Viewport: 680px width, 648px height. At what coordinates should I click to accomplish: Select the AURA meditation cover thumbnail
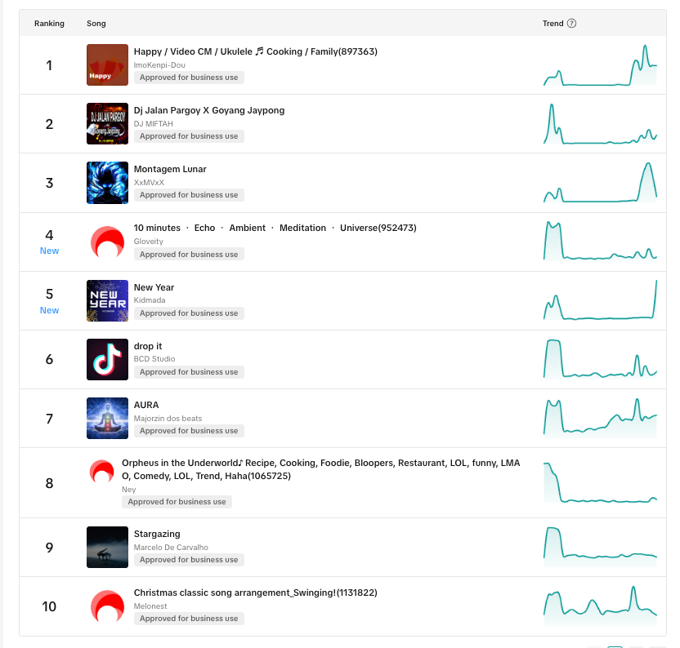[107, 418]
